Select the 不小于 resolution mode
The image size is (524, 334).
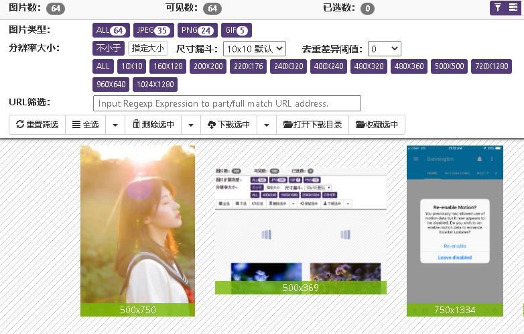(x=109, y=48)
